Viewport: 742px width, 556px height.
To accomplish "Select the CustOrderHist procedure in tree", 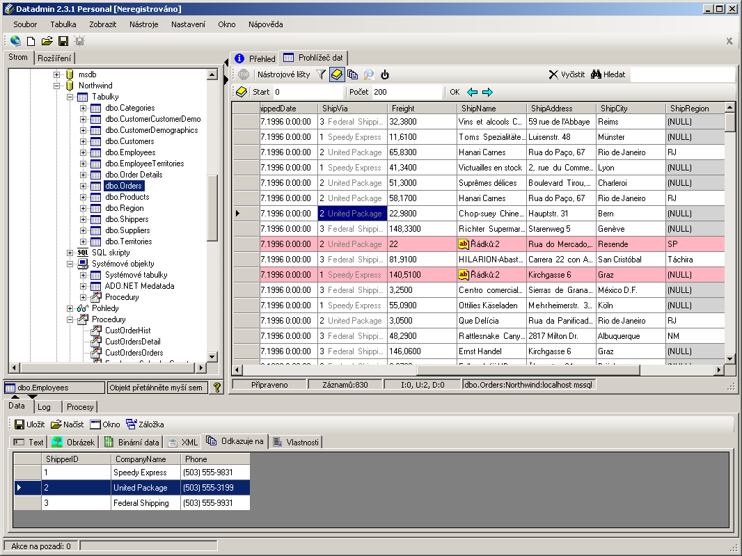I will point(128,331).
